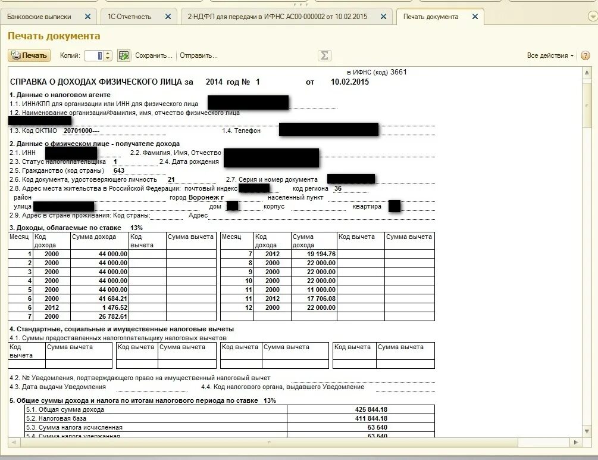Image resolution: width=598 pixels, height=460 pixels.
Task: Close the 2-НДФЛ tab
Action: pyautogui.click(x=384, y=17)
